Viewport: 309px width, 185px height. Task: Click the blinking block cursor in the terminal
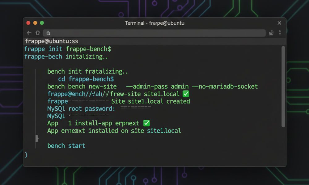coord(37,138)
